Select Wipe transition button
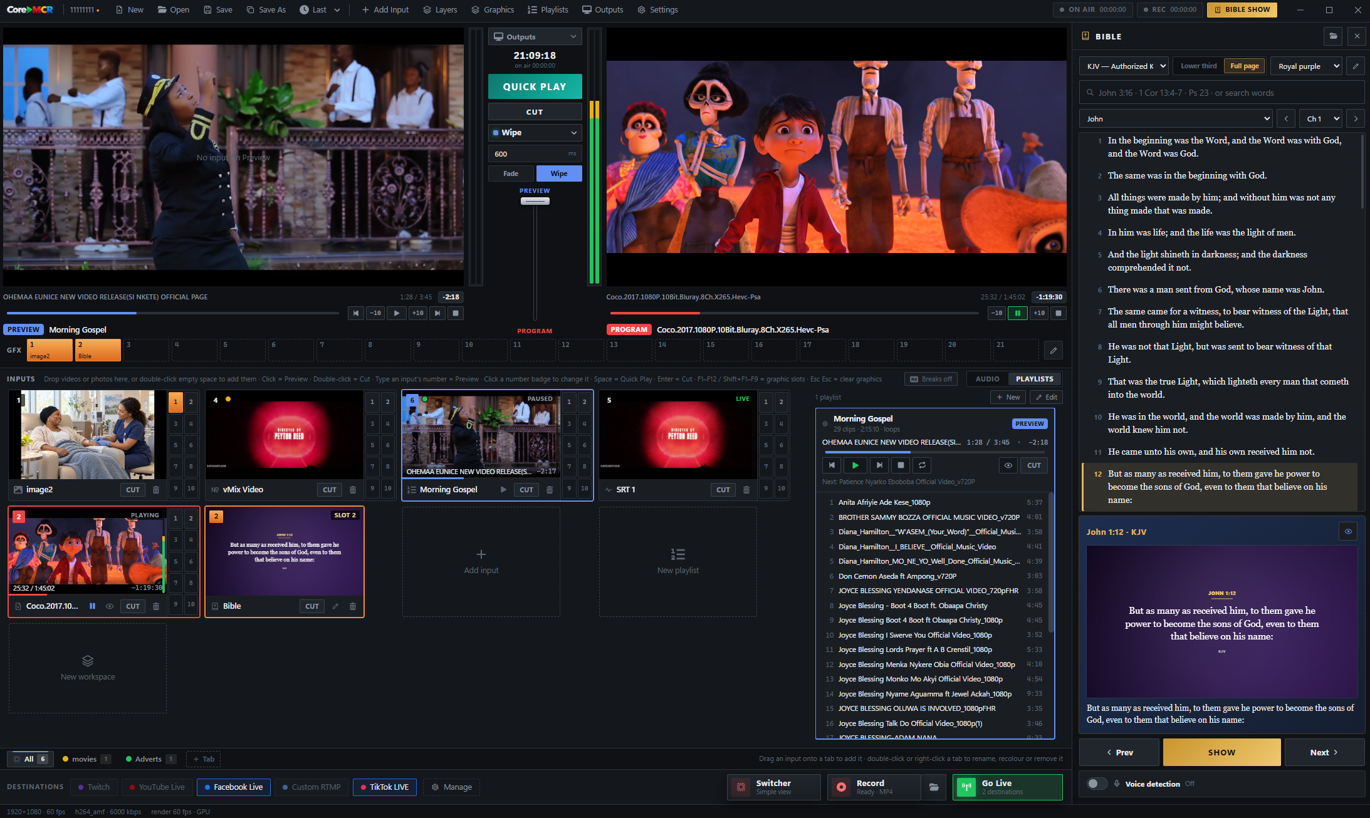 pyautogui.click(x=559, y=173)
